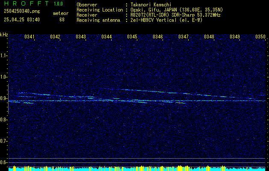Click the 0.9 kHz frequency label
The width and height of the screenshot is (269, 171).
coord(4,98)
